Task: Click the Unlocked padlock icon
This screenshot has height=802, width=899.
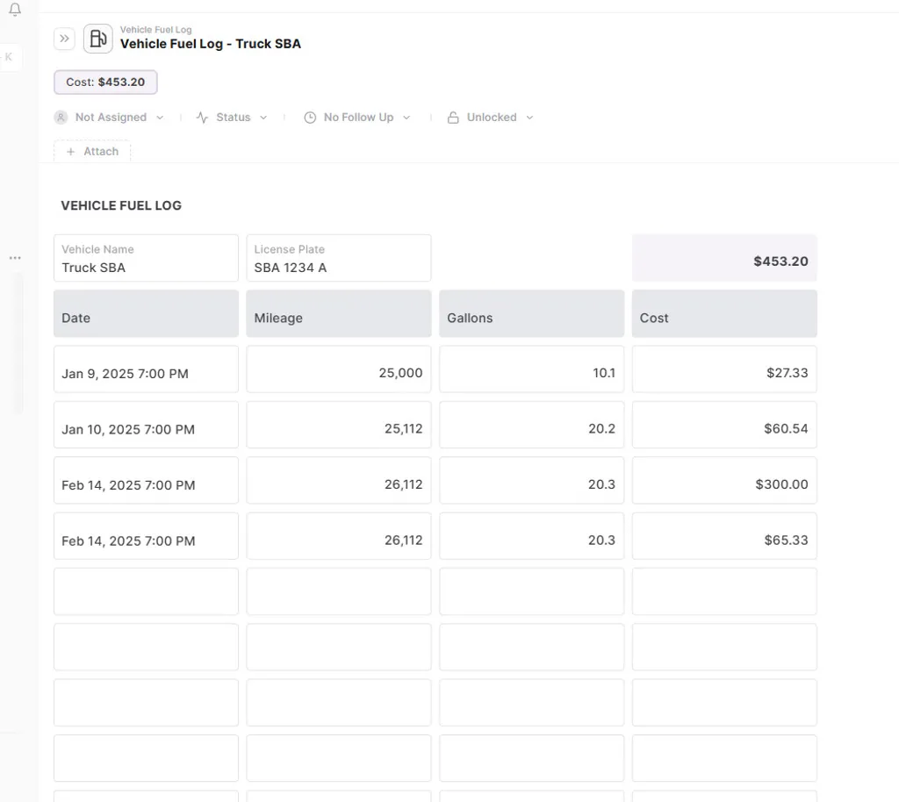Action: 453,118
